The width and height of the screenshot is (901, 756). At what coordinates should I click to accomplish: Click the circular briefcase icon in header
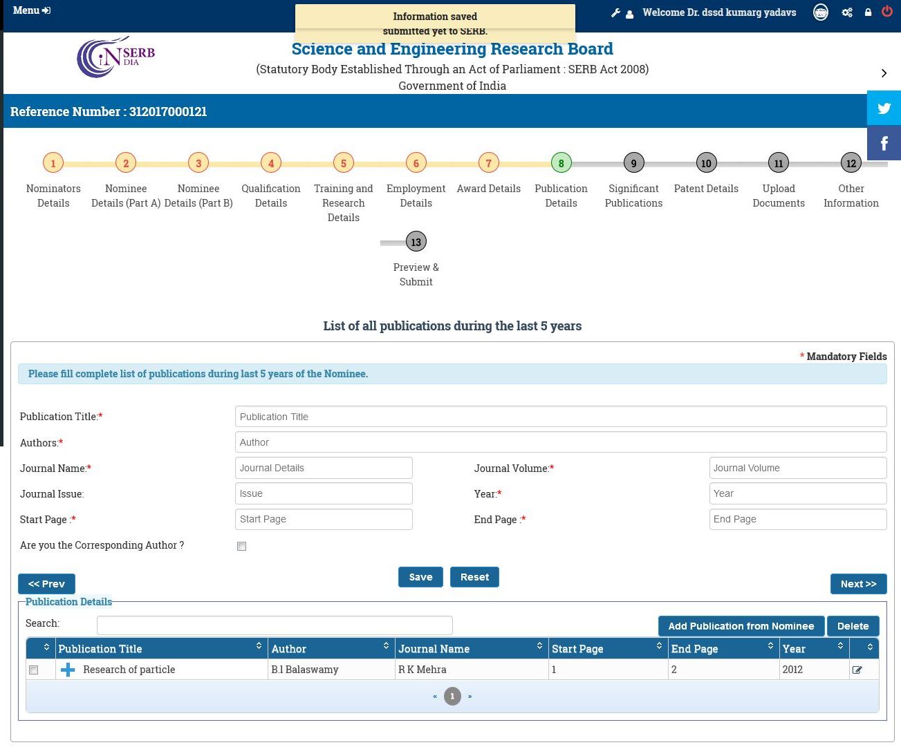pos(820,12)
